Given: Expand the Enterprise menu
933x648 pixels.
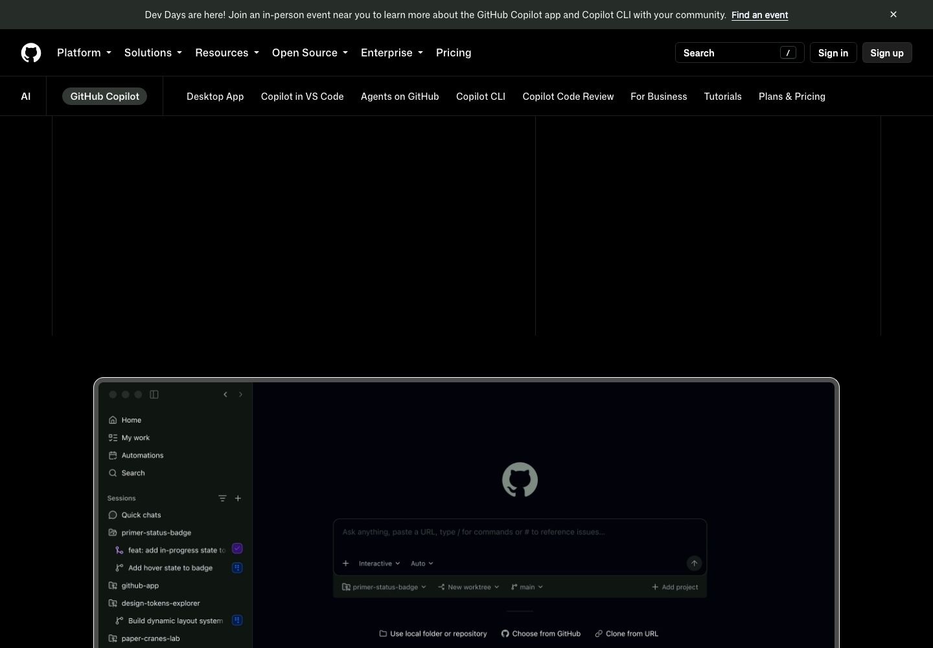Looking at the screenshot, I should pyautogui.click(x=392, y=52).
